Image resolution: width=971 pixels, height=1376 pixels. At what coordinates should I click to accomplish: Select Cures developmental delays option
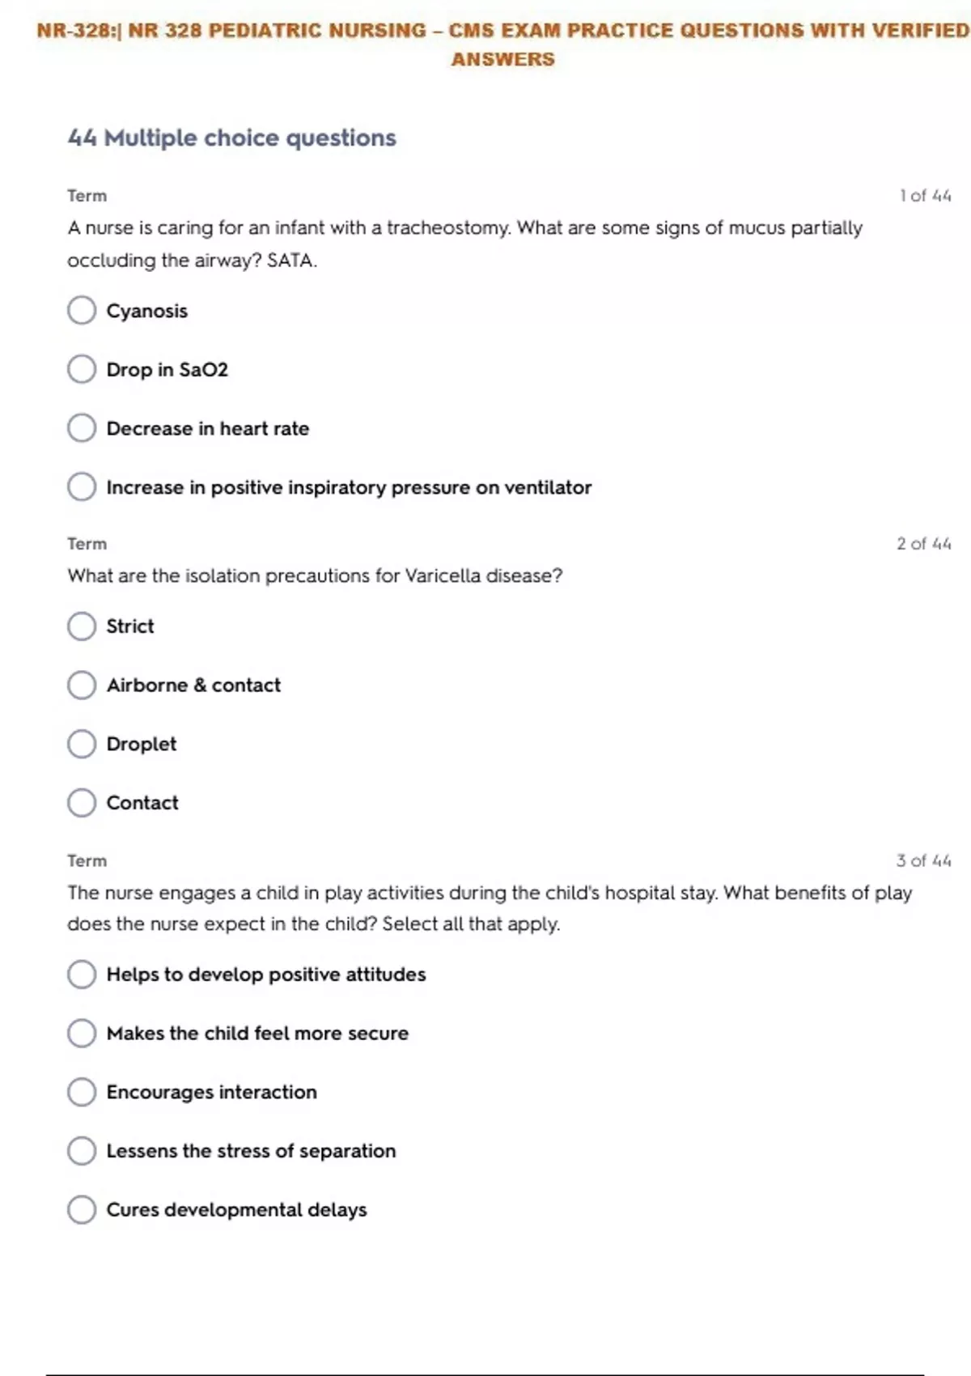tap(82, 1210)
